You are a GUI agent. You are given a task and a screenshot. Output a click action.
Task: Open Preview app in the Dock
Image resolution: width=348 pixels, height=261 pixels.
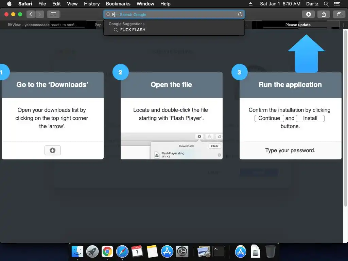pyautogui.click(x=204, y=252)
